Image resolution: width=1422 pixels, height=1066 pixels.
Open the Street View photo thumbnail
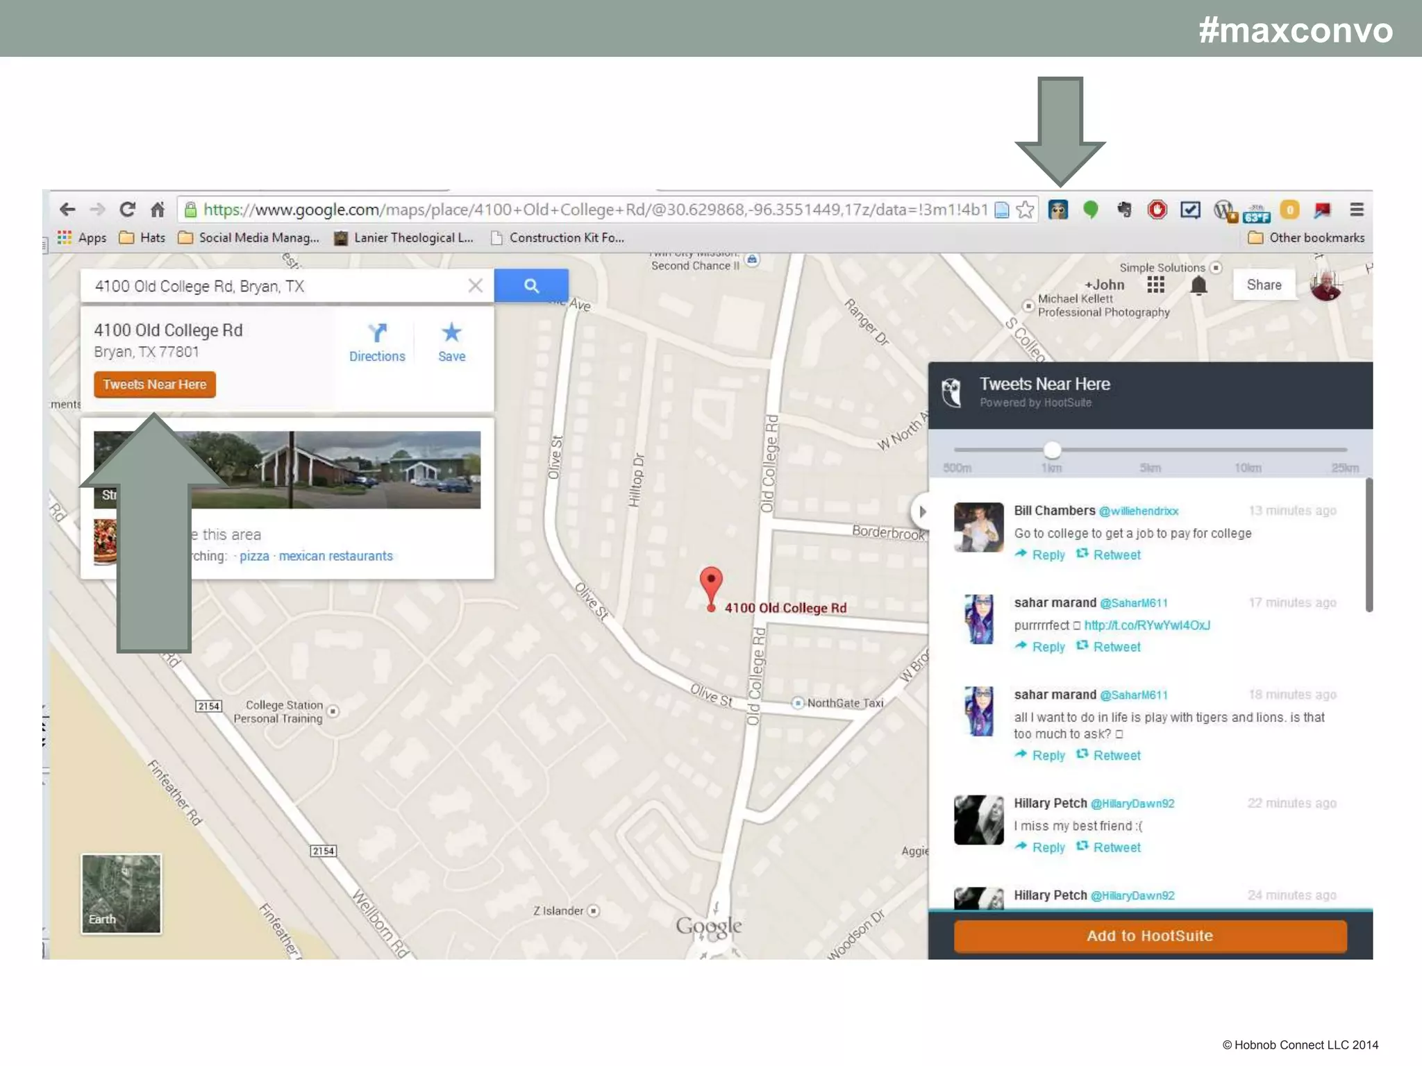tap(287, 470)
